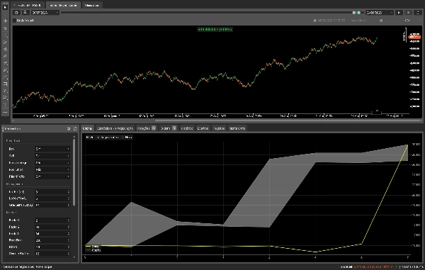Open more drawing tools via three-dots icon

[5, 112]
